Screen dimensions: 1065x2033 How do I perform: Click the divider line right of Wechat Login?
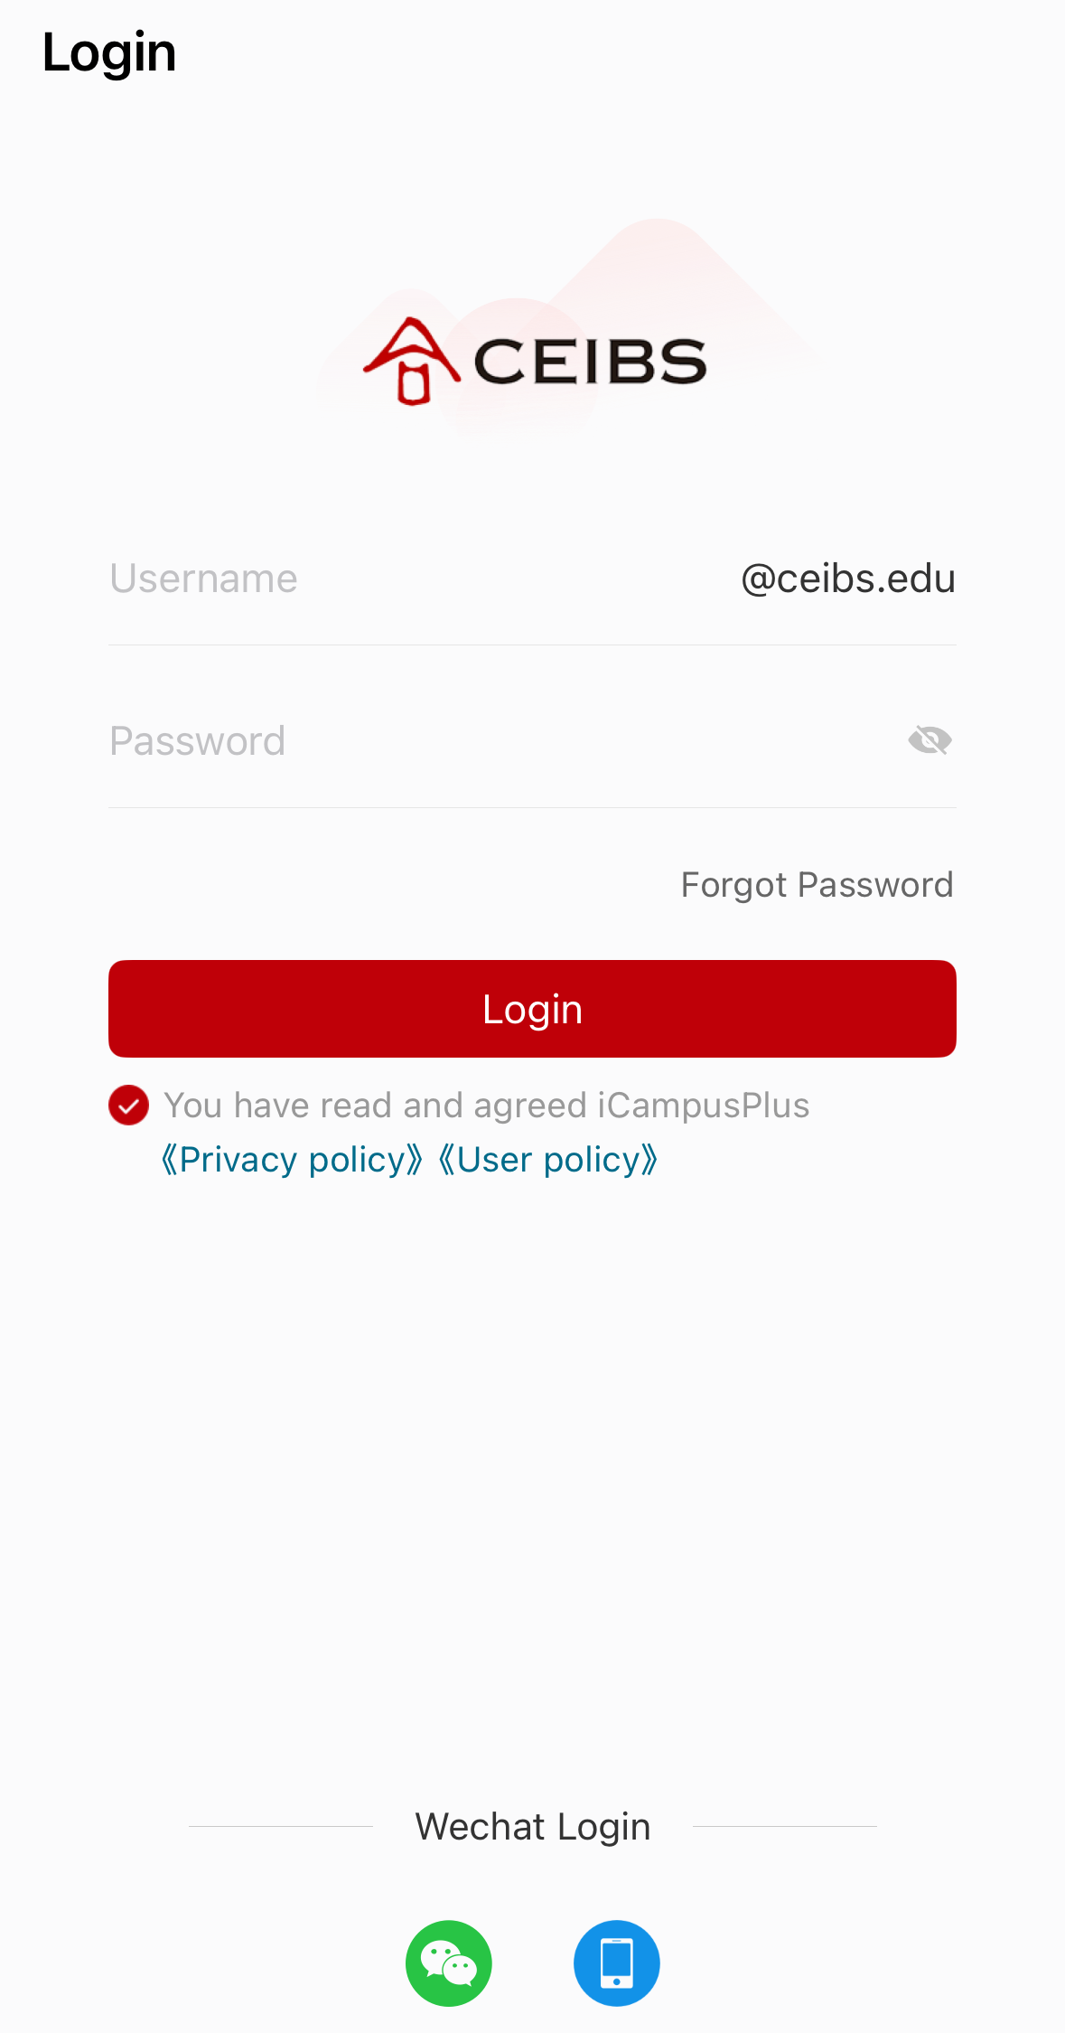[x=784, y=1826]
